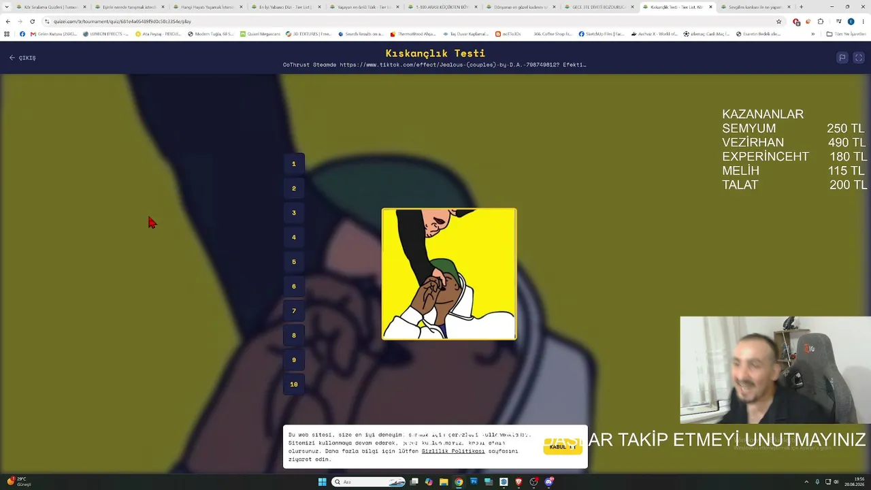This screenshot has height=490, width=871.
Task: Open the Facebook bookmark icon
Action: [x=22, y=34]
